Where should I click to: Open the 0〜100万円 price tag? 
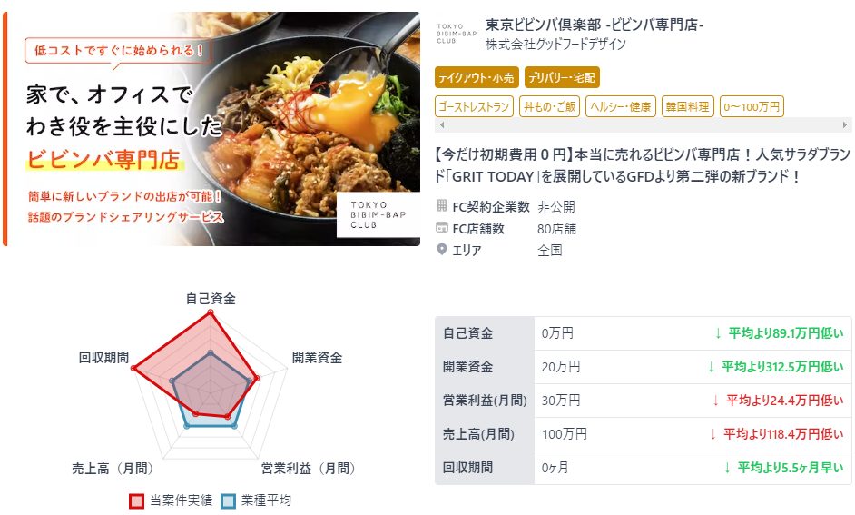coord(752,106)
